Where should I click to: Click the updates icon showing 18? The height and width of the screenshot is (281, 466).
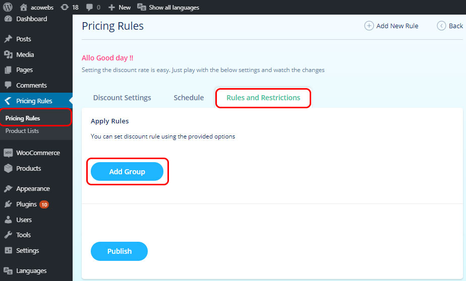click(x=65, y=7)
